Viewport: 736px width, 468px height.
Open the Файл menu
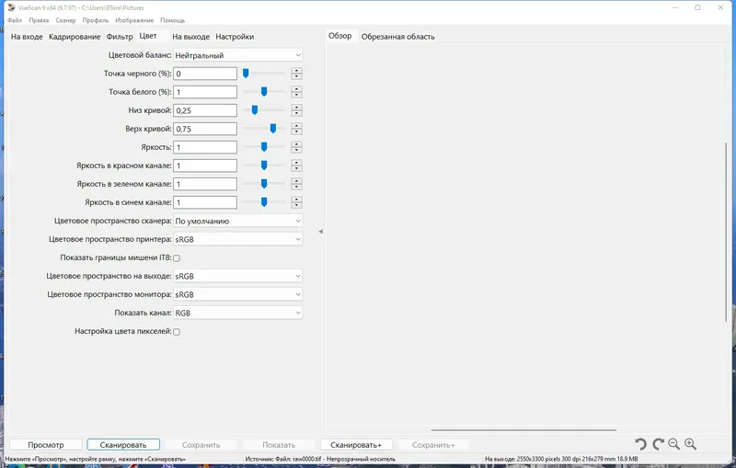pos(15,20)
